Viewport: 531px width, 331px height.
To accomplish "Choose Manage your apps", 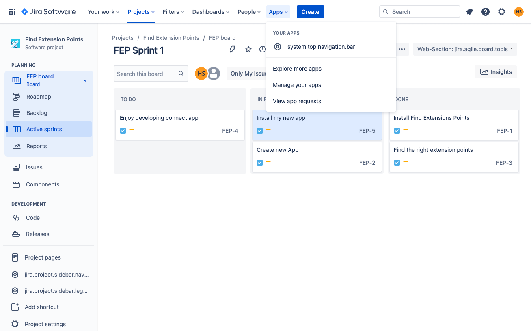I will pyautogui.click(x=331, y=85).
